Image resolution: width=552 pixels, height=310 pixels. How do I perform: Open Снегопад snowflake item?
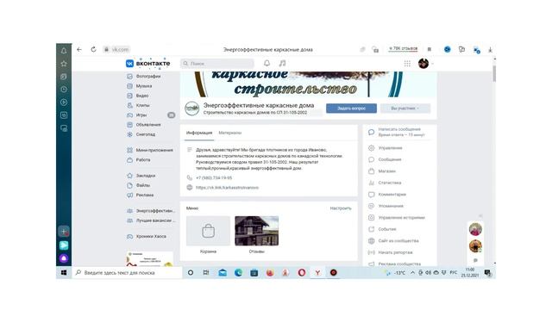click(x=141, y=134)
